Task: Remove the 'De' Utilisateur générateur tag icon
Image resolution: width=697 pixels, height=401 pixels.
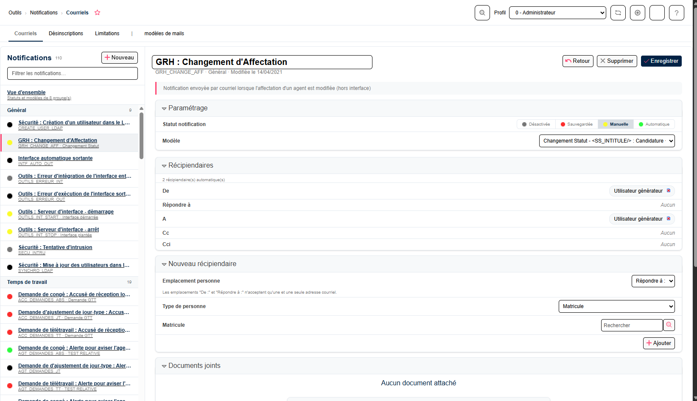Action: coord(669,191)
